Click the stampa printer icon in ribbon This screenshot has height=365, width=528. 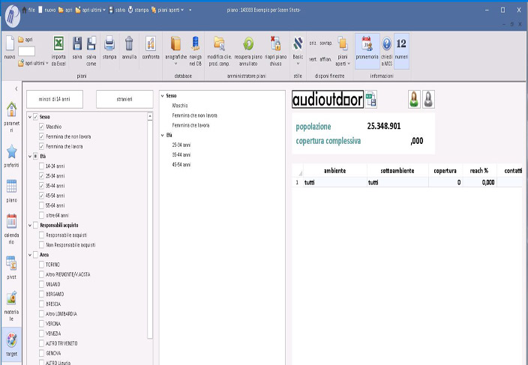coord(109,44)
